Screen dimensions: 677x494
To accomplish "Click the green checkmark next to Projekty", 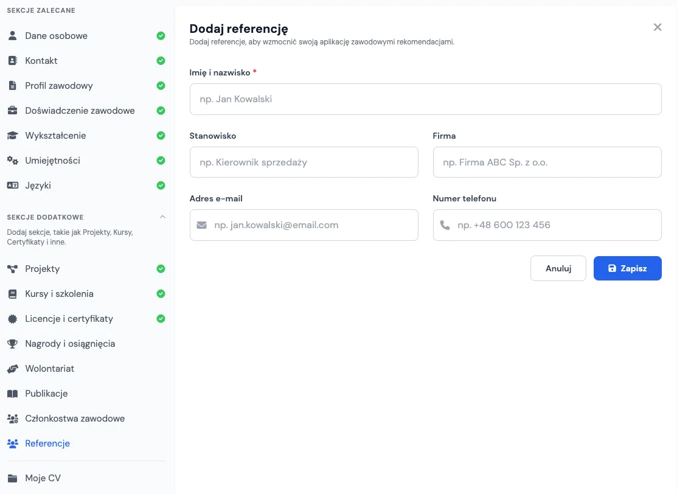I will tap(161, 269).
